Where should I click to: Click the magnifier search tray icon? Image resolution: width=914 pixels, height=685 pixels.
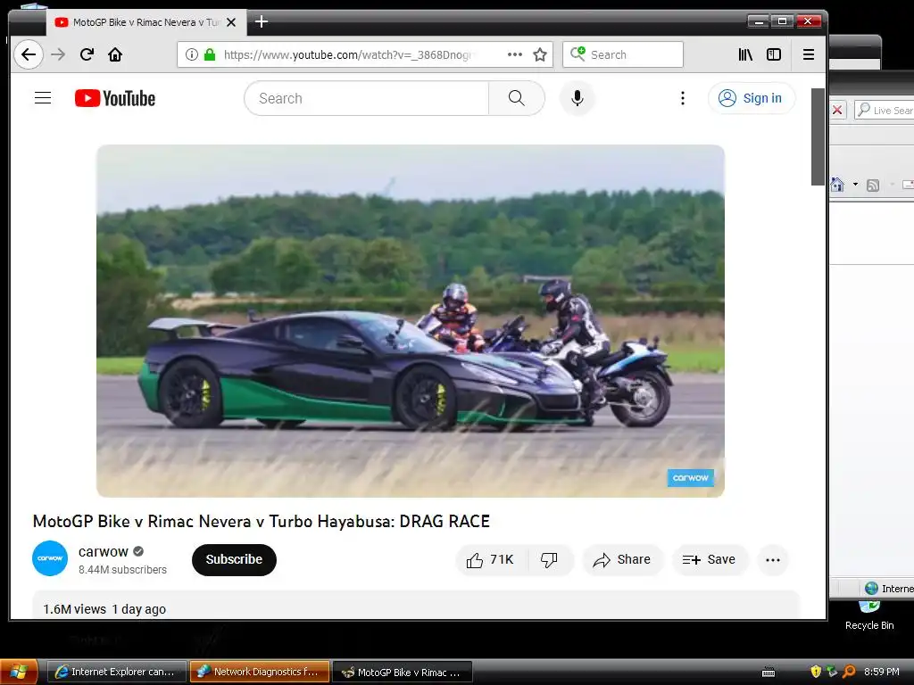pyautogui.click(x=850, y=672)
